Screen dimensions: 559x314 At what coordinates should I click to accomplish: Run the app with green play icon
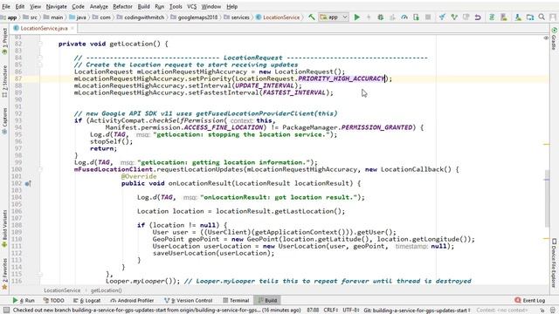click(356, 17)
